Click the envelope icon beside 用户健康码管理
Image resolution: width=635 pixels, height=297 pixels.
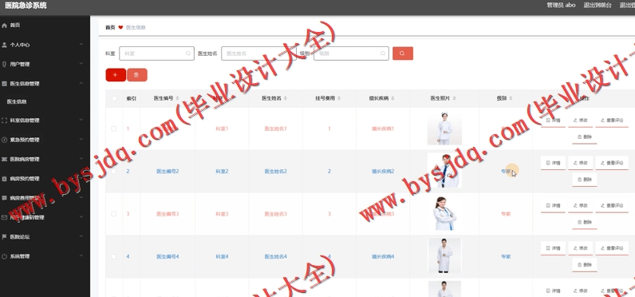(5, 218)
